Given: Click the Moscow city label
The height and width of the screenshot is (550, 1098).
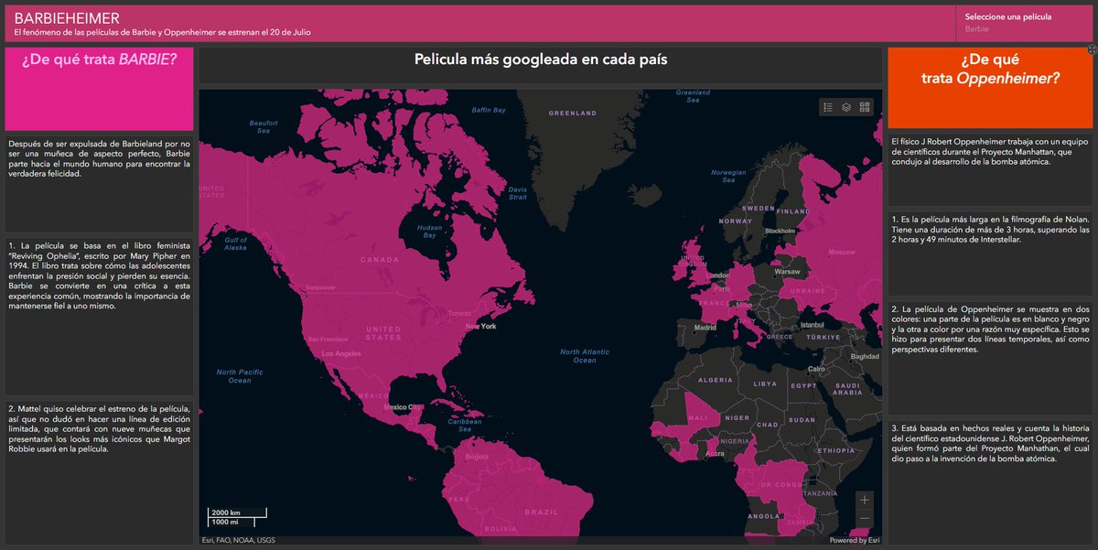Looking at the screenshot, I should [842, 252].
